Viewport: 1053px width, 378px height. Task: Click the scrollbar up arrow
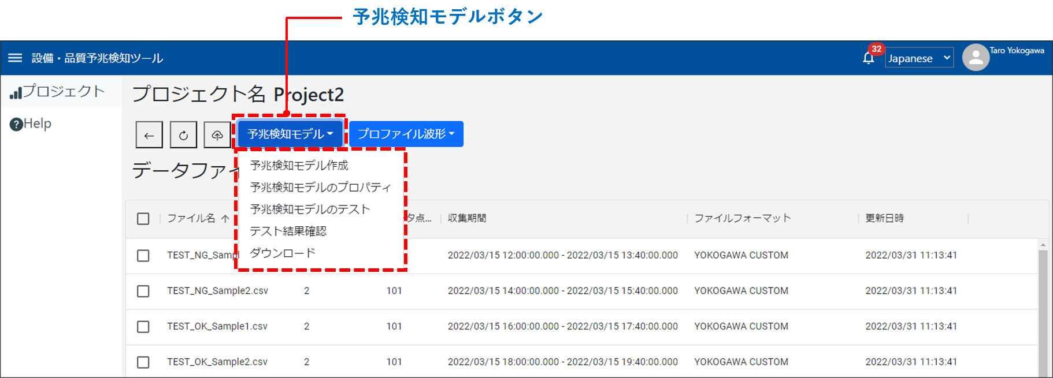tap(1043, 245)
